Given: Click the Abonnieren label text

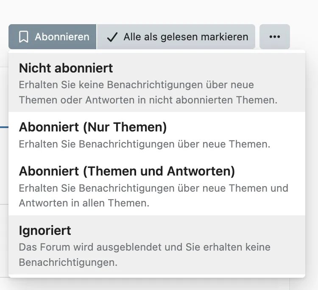Looking at the screenshot, I should point(62,37).
